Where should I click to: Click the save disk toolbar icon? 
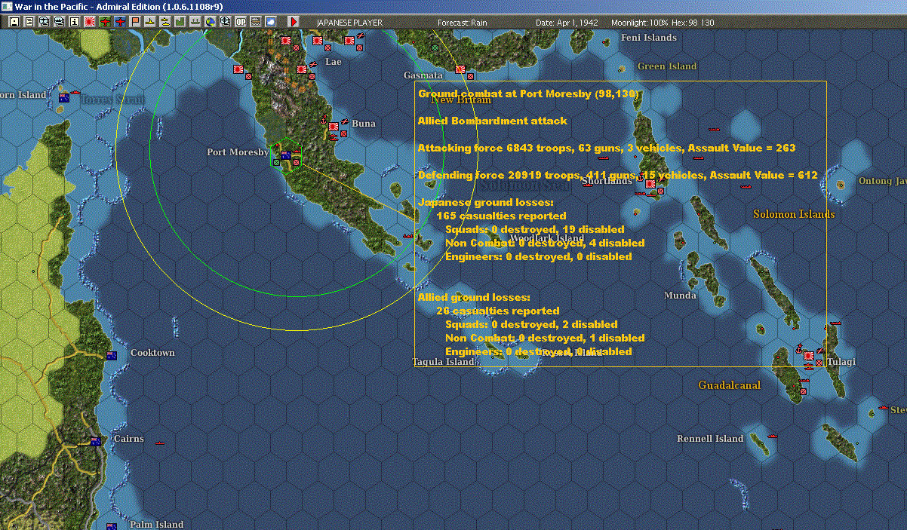[x=14, y=22]
